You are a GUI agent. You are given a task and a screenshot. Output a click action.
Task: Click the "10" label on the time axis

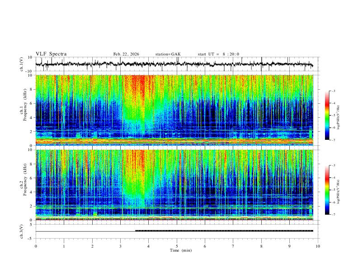(x=318, y=246)
